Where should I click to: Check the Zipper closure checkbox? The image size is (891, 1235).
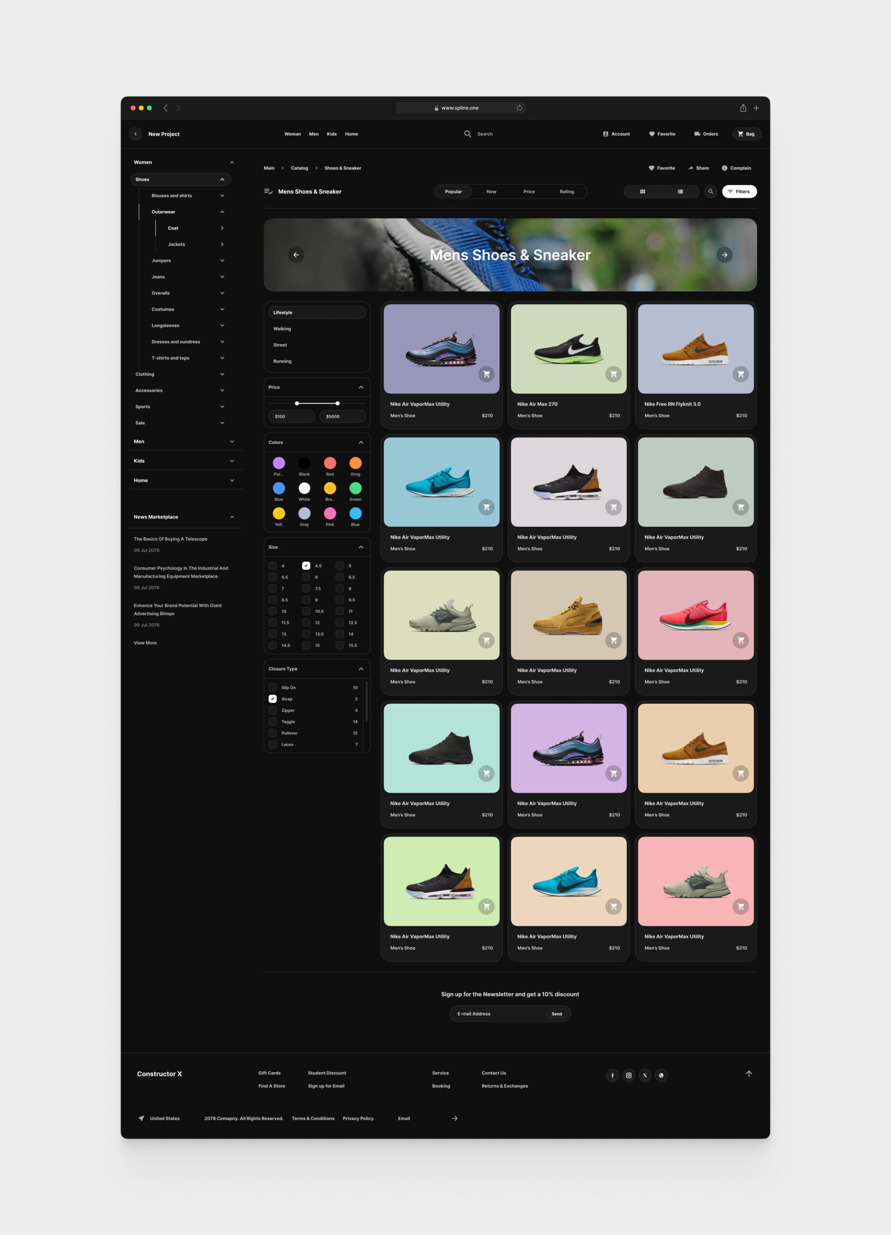click(272, 710)
